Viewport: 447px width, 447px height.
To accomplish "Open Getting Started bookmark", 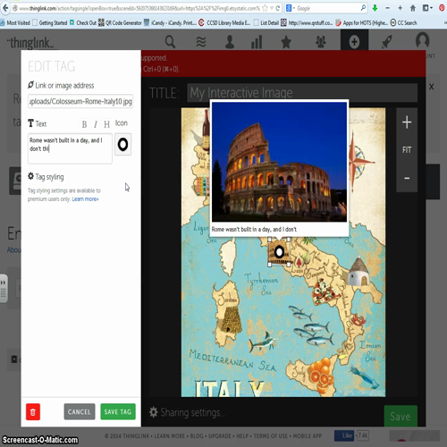I will pyautogui.click(x=50, y=22).
